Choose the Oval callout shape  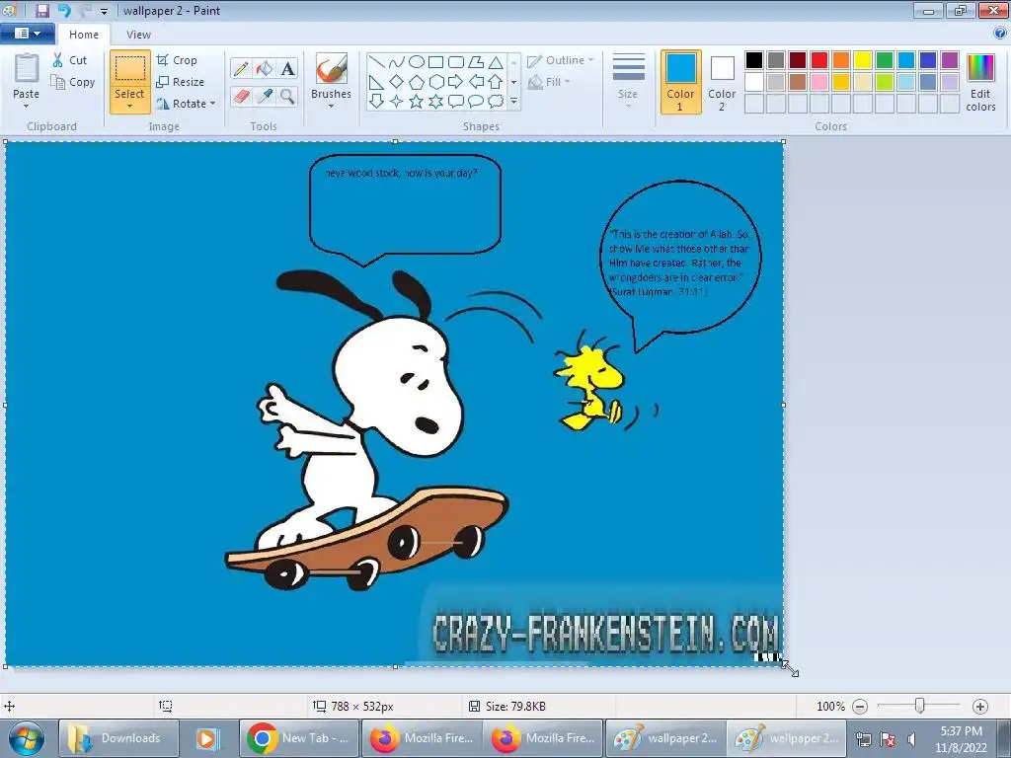476,102
